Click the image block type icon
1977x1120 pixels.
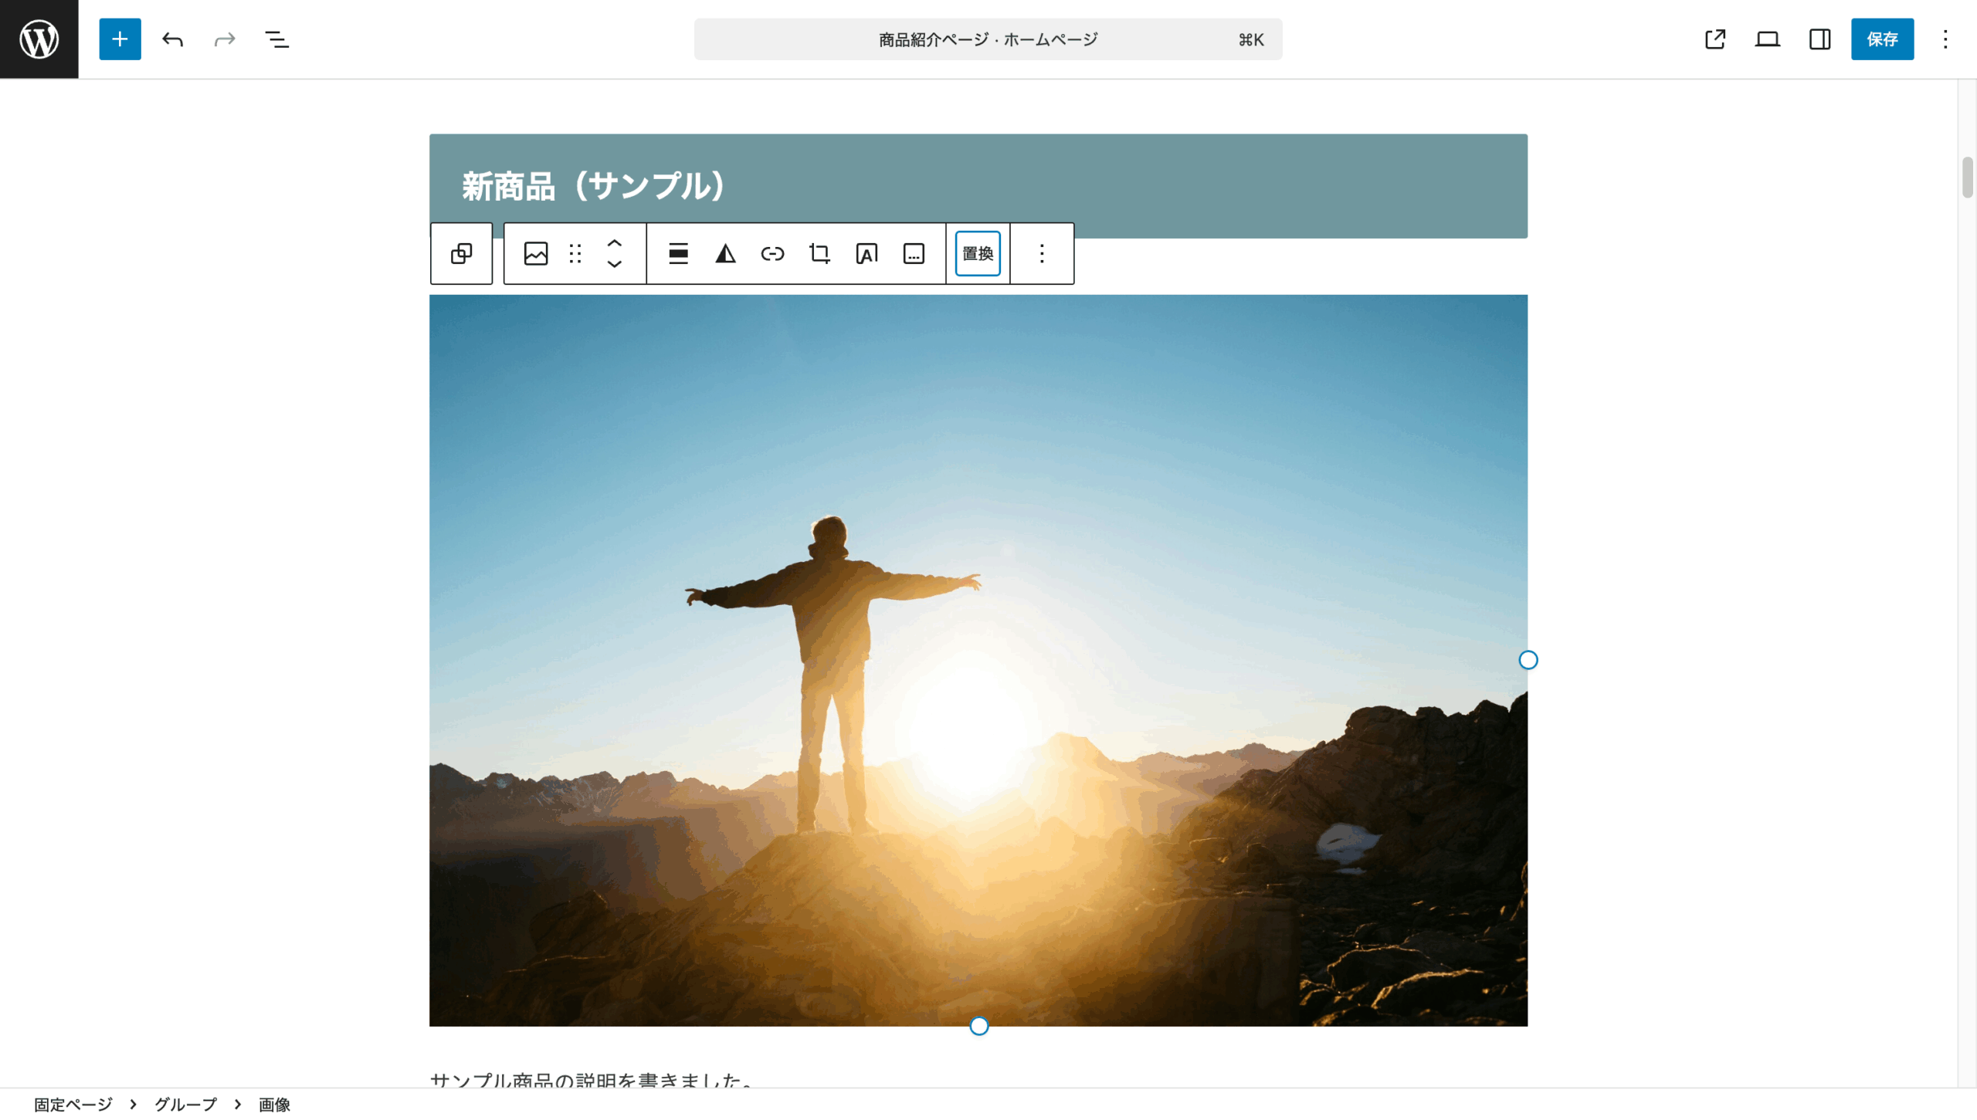[x=535, y=253]
